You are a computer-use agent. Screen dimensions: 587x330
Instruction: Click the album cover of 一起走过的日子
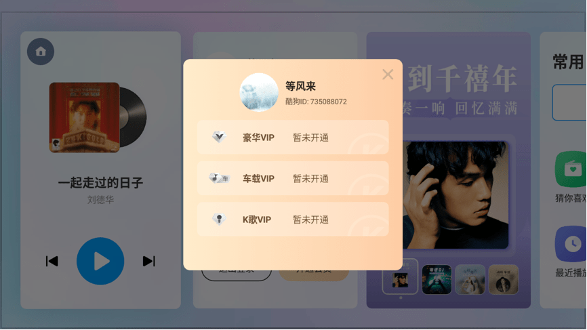(x=85, y=117)
